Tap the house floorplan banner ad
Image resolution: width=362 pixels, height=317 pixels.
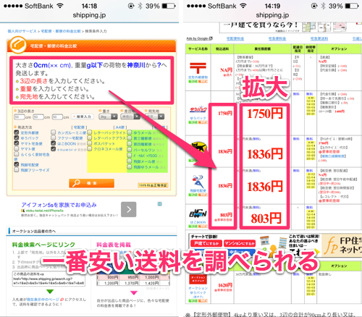tap(290, 27)
